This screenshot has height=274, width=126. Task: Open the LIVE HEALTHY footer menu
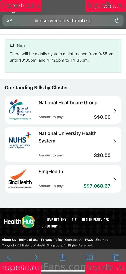(57, 220)
